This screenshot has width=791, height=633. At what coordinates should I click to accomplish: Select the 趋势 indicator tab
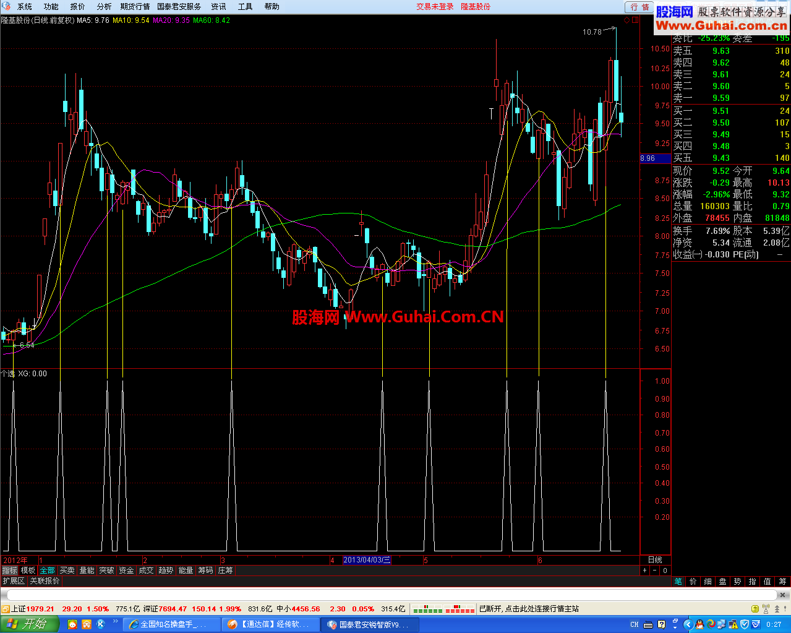[166, 570]
